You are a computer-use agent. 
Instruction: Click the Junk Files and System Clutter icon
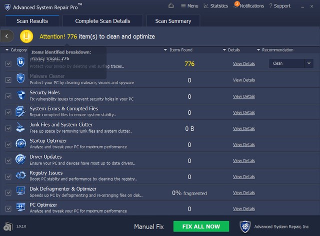click(20, 127)
